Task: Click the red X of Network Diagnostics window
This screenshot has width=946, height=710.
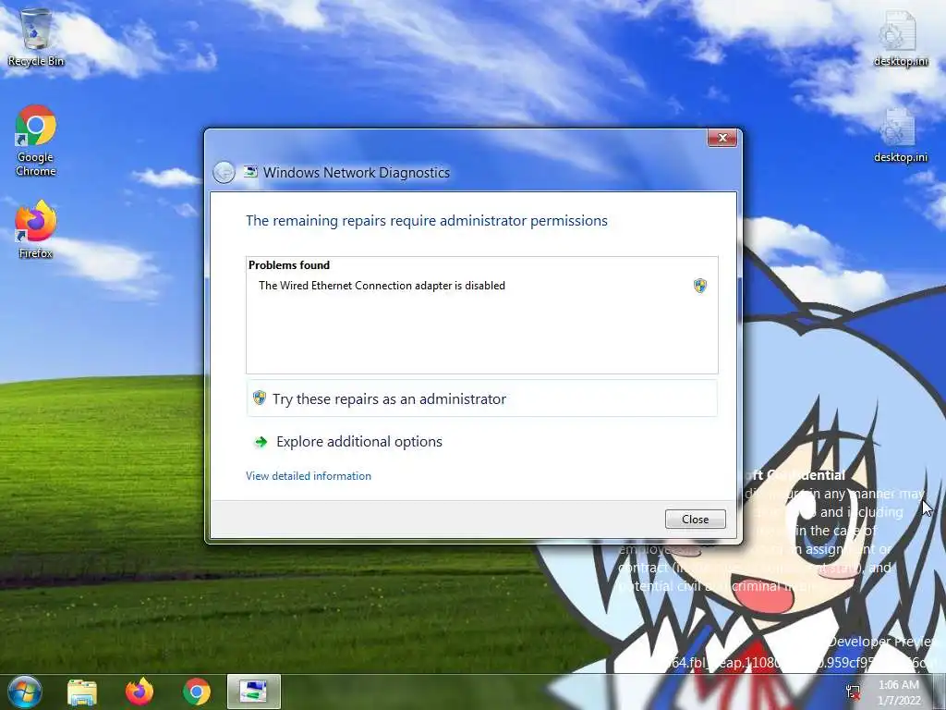Action: click(722, 139)
